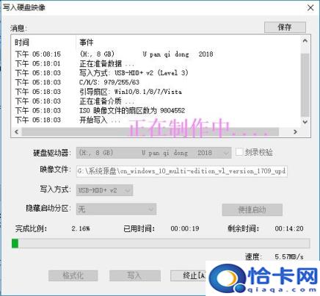Open the 写入方式 USB-HDD+ v2 dropdown
The width and height of the screenshot is (320, 296).
click(104, 190)
